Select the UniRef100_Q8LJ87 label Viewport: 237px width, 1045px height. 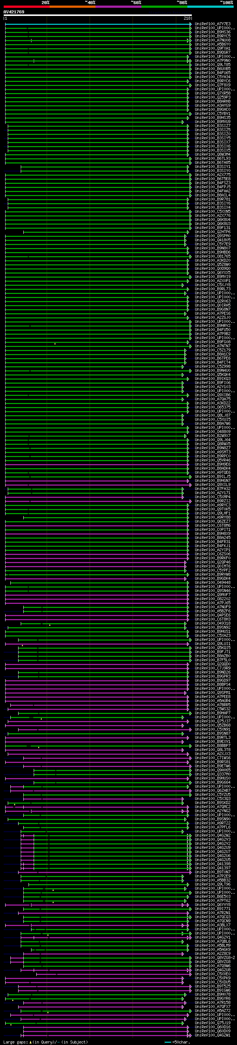pos(213,416)
